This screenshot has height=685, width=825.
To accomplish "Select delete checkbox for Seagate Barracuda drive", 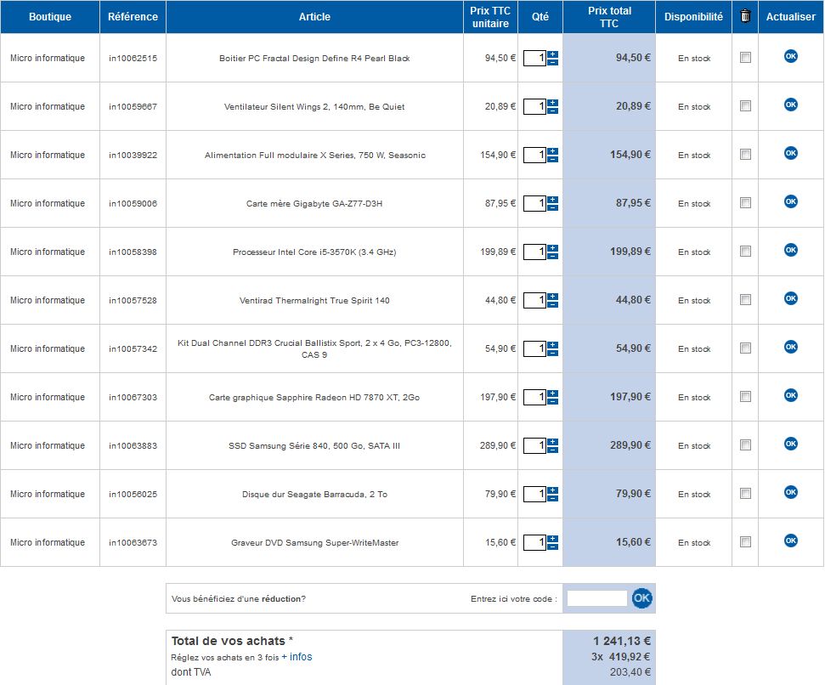I will [x=745, y=494].
